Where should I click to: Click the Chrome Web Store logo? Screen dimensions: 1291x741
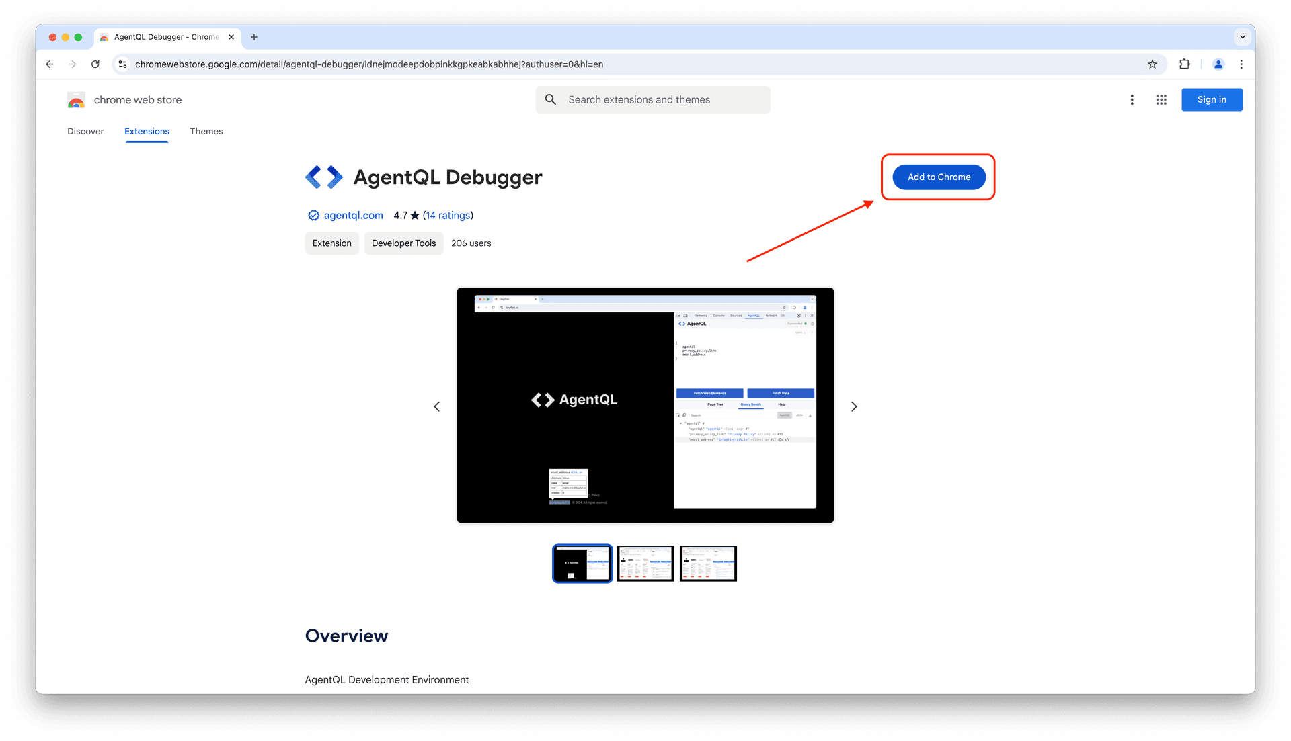tap(76, 99)
